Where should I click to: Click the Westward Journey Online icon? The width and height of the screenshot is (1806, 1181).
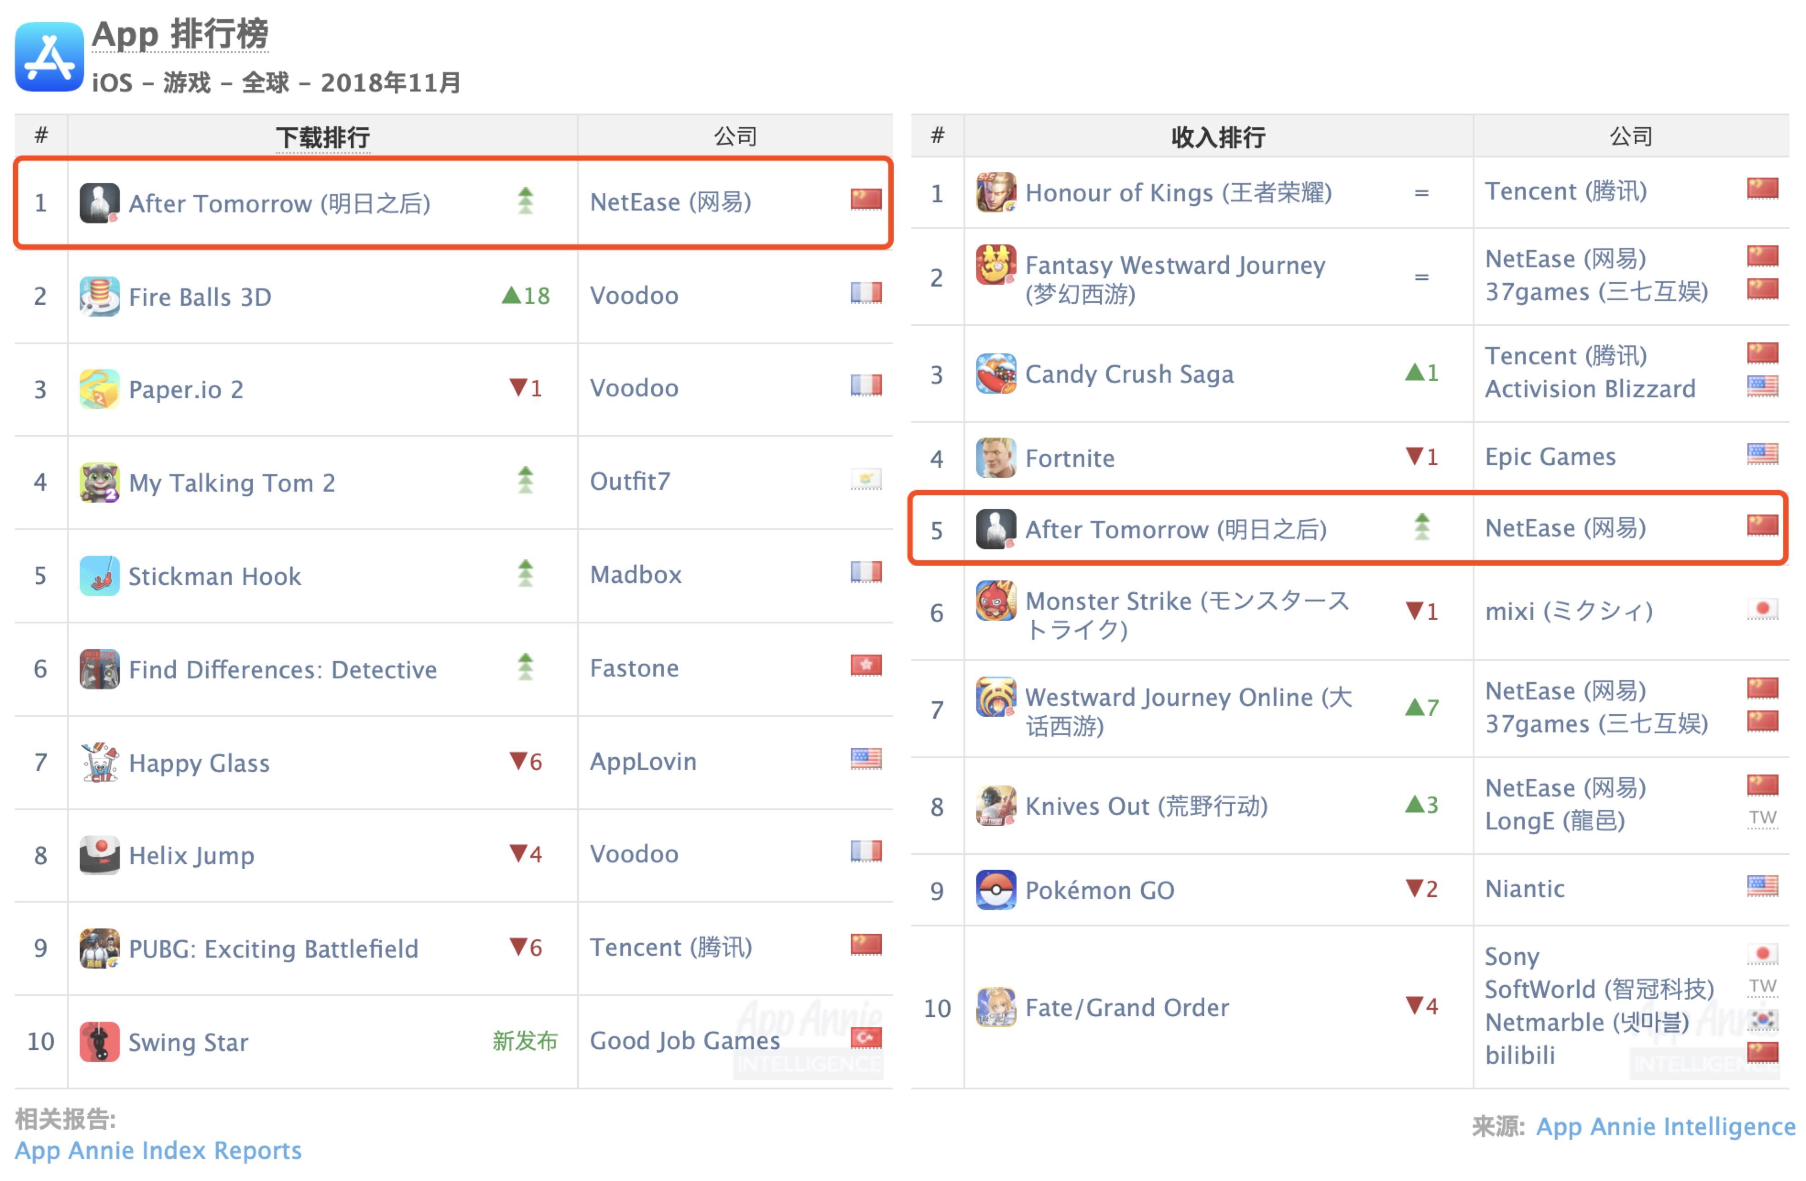[995, 698]
